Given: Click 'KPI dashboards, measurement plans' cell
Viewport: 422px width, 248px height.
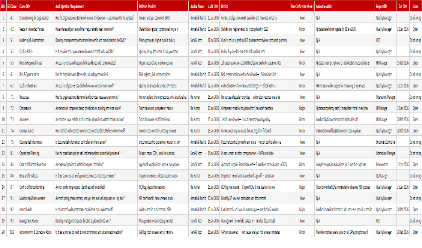Looking at the screenshot, I should tap(163, 198).
